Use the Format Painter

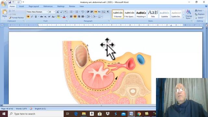[x=17, y=18]
